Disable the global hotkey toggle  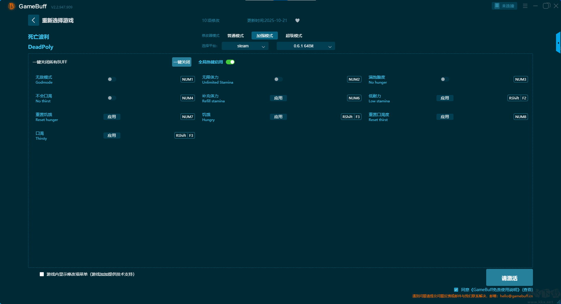230,62
